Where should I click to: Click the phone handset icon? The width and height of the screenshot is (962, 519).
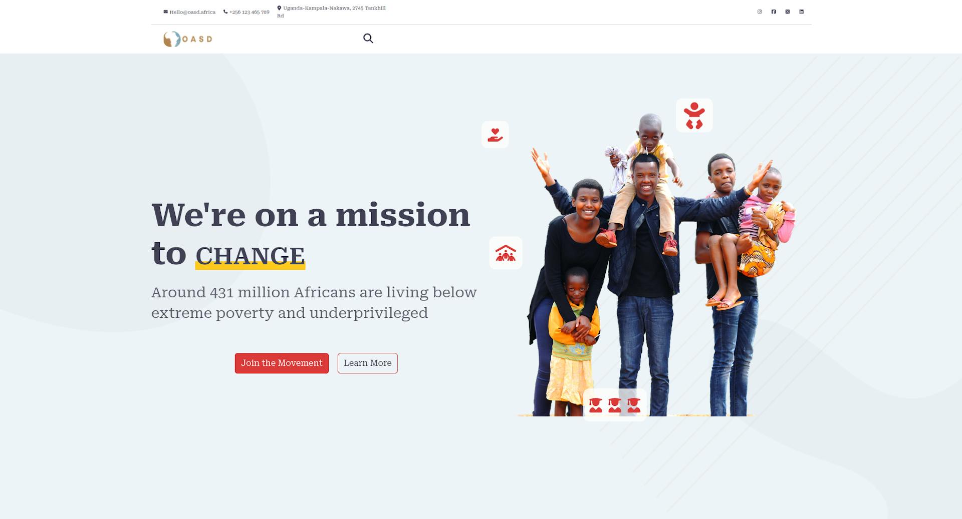[x=225, y=12]
